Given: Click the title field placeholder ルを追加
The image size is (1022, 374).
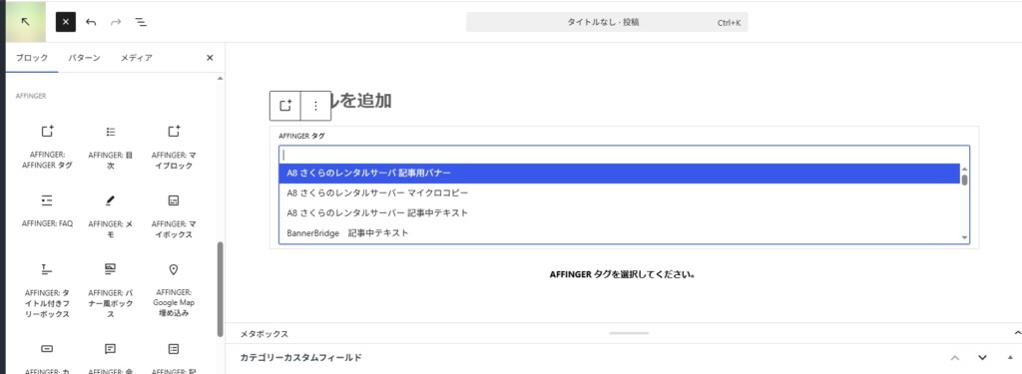Looking at the screenshot, I should click(361, 101).
